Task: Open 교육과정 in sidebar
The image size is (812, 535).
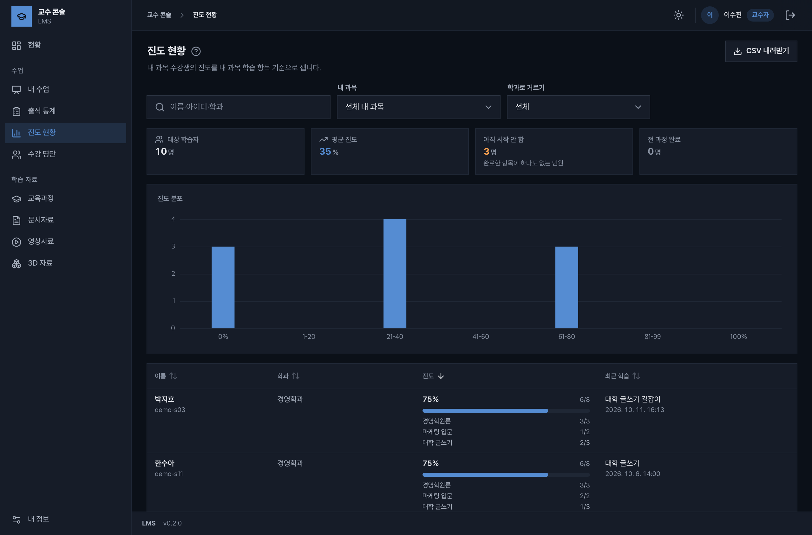Action: tap(66, 198)
